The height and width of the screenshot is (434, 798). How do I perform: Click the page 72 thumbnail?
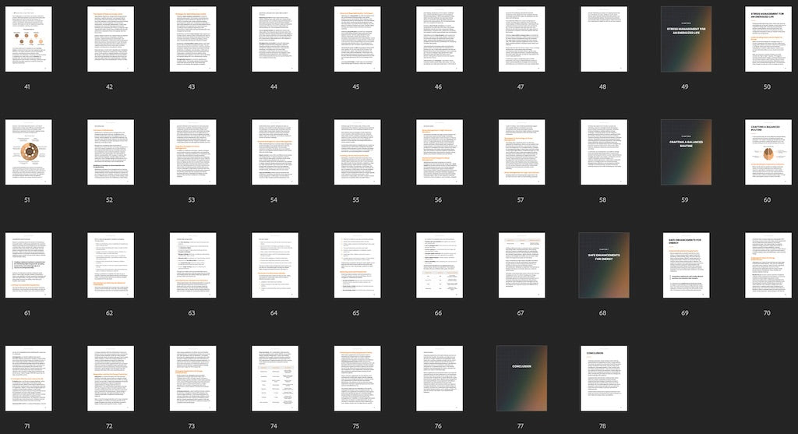[x=110, y=378]
